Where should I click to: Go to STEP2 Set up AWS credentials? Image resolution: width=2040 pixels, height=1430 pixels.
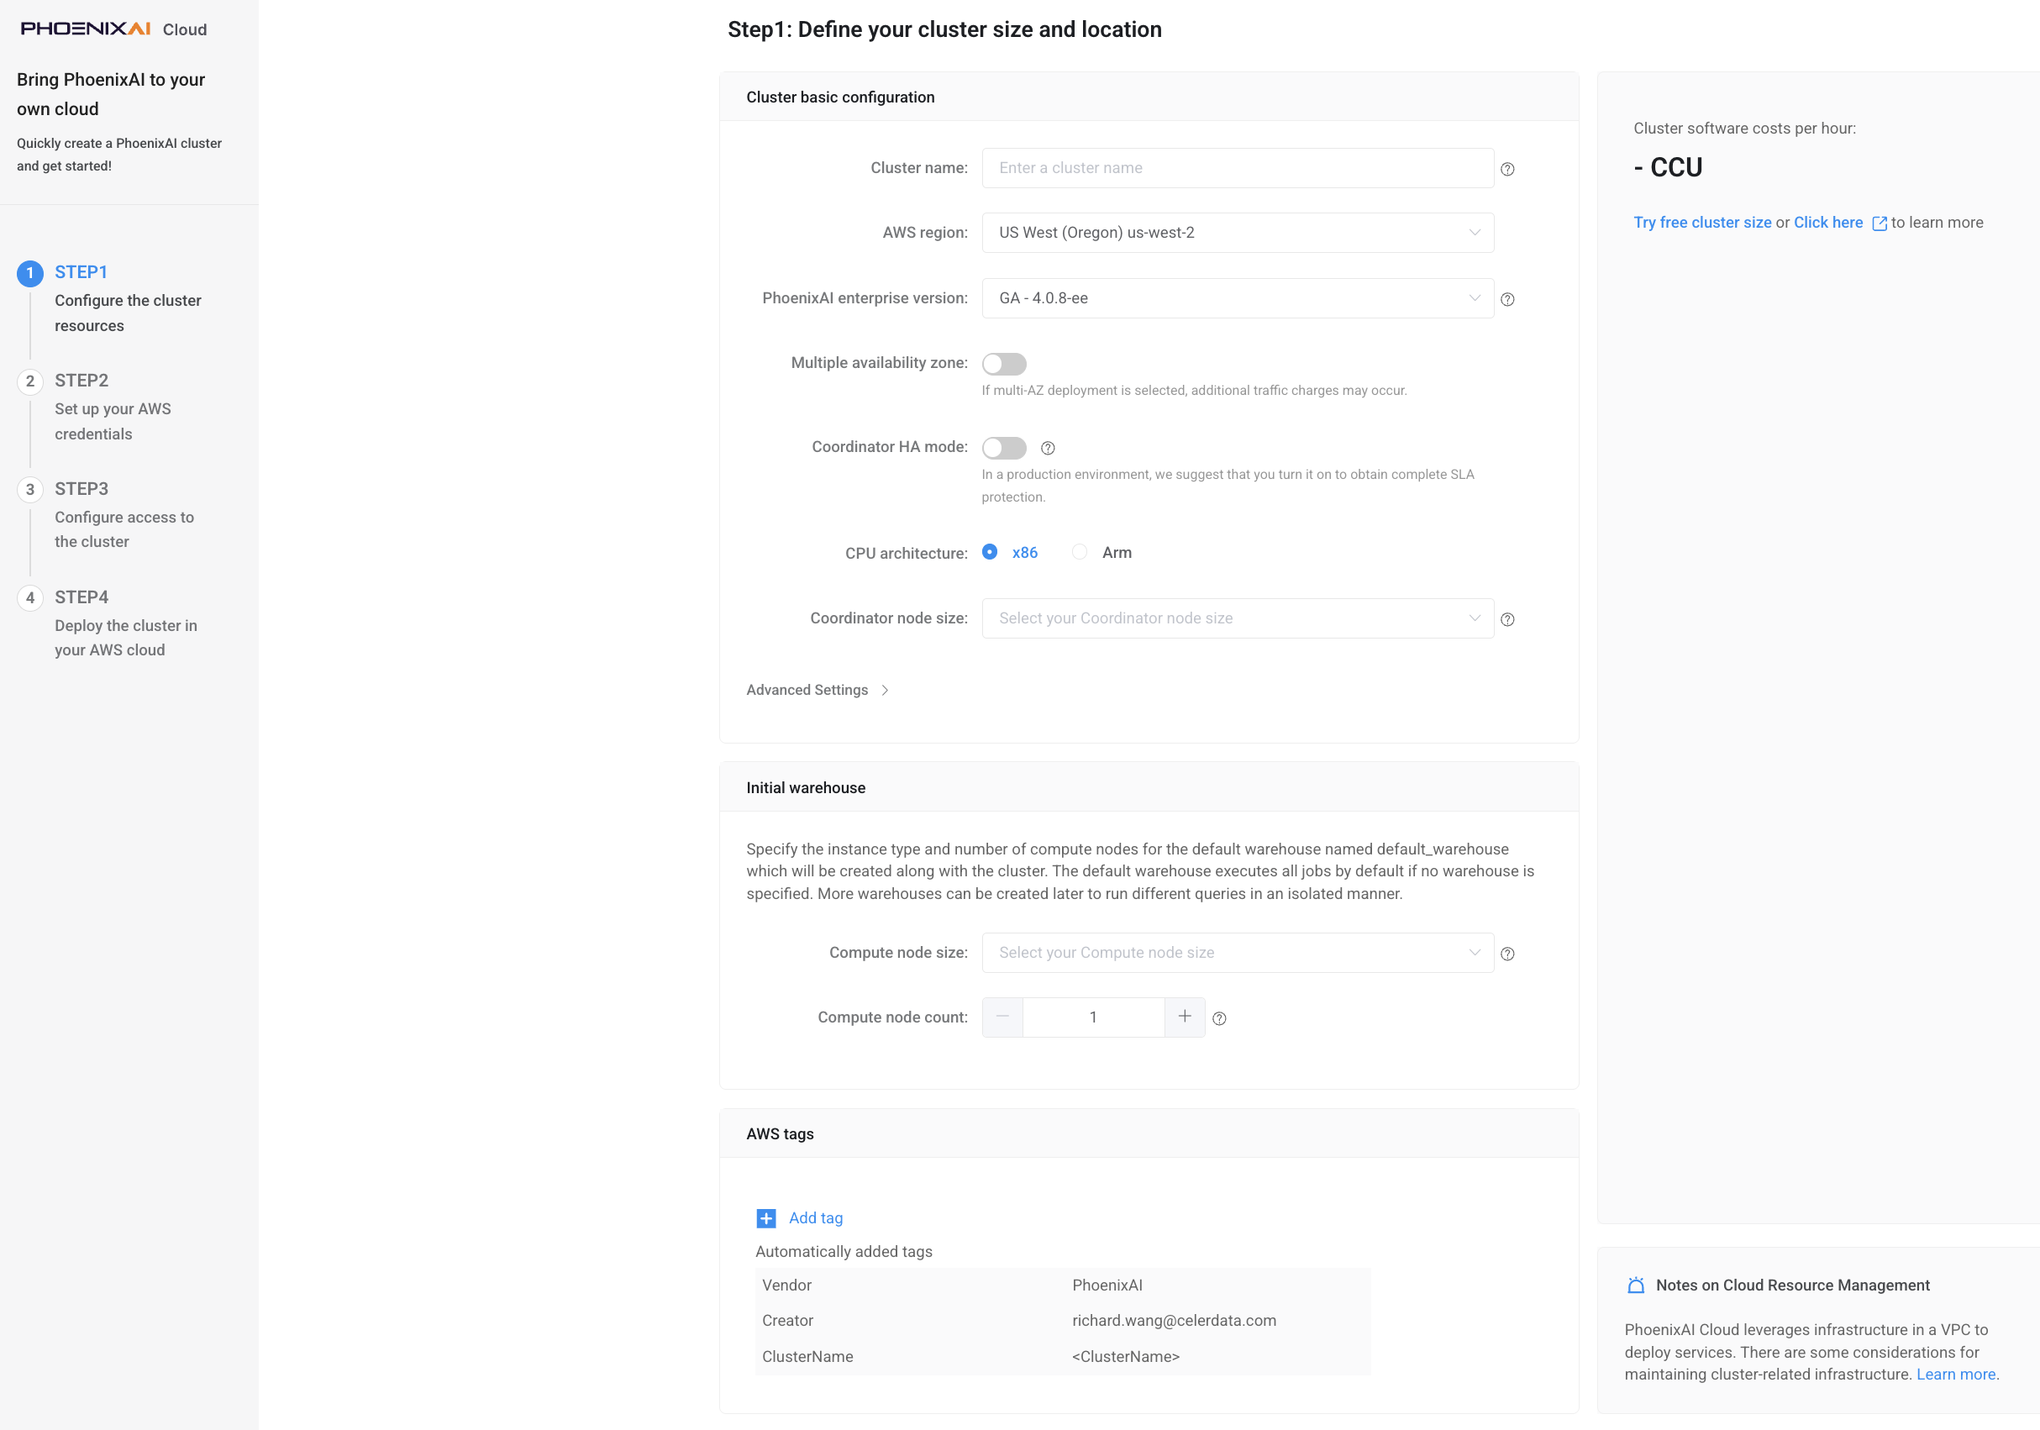click(113, 407)
